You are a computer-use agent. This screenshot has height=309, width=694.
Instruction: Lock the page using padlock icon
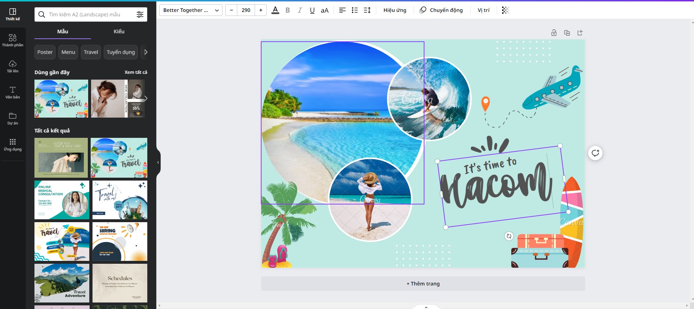point(554,33)
